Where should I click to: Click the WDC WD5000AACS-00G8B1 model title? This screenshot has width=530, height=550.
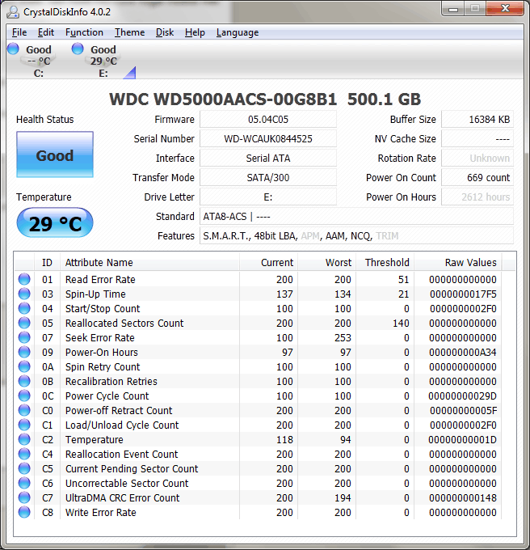tap(223, 99)
